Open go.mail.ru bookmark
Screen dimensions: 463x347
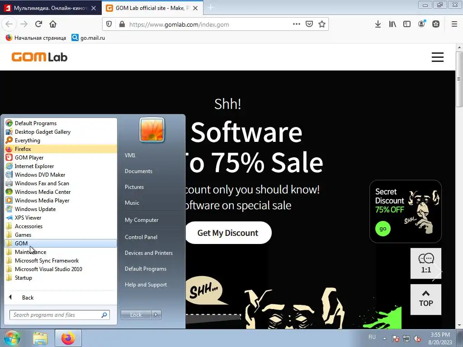click(88, 38)
